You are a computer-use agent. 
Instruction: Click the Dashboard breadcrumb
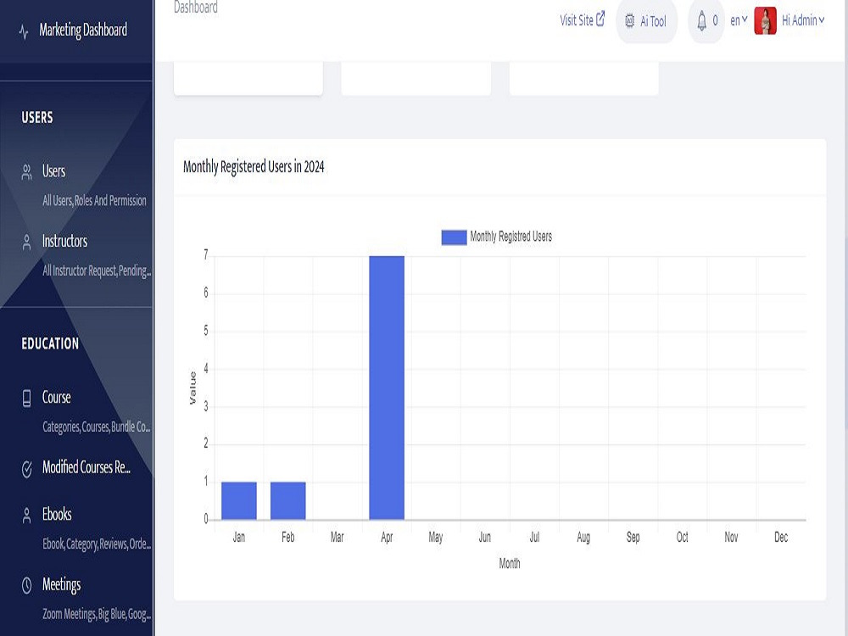point(196,8)
